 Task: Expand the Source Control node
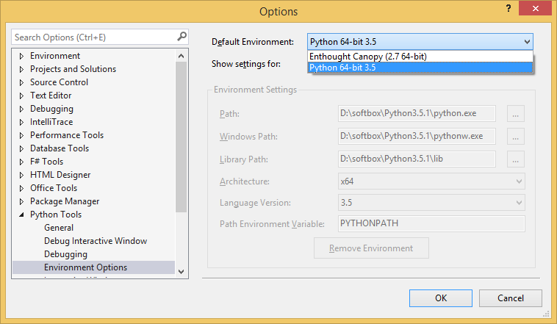coord(21,82)
